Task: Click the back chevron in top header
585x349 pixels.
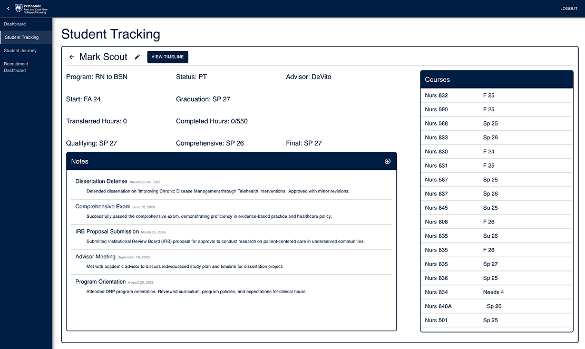Action: click(x=8, y=8)
